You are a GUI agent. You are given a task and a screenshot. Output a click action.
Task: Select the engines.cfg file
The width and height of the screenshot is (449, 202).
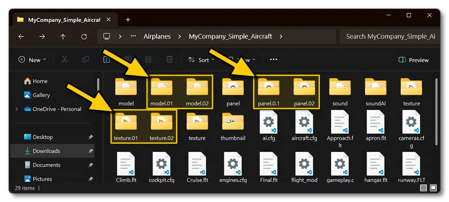233,167
